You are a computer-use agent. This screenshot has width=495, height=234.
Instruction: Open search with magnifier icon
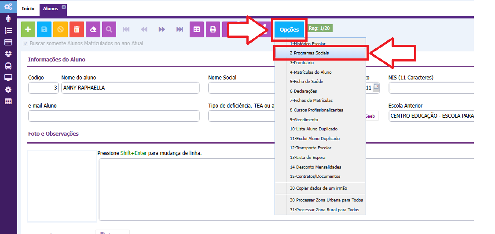(109, 29)
